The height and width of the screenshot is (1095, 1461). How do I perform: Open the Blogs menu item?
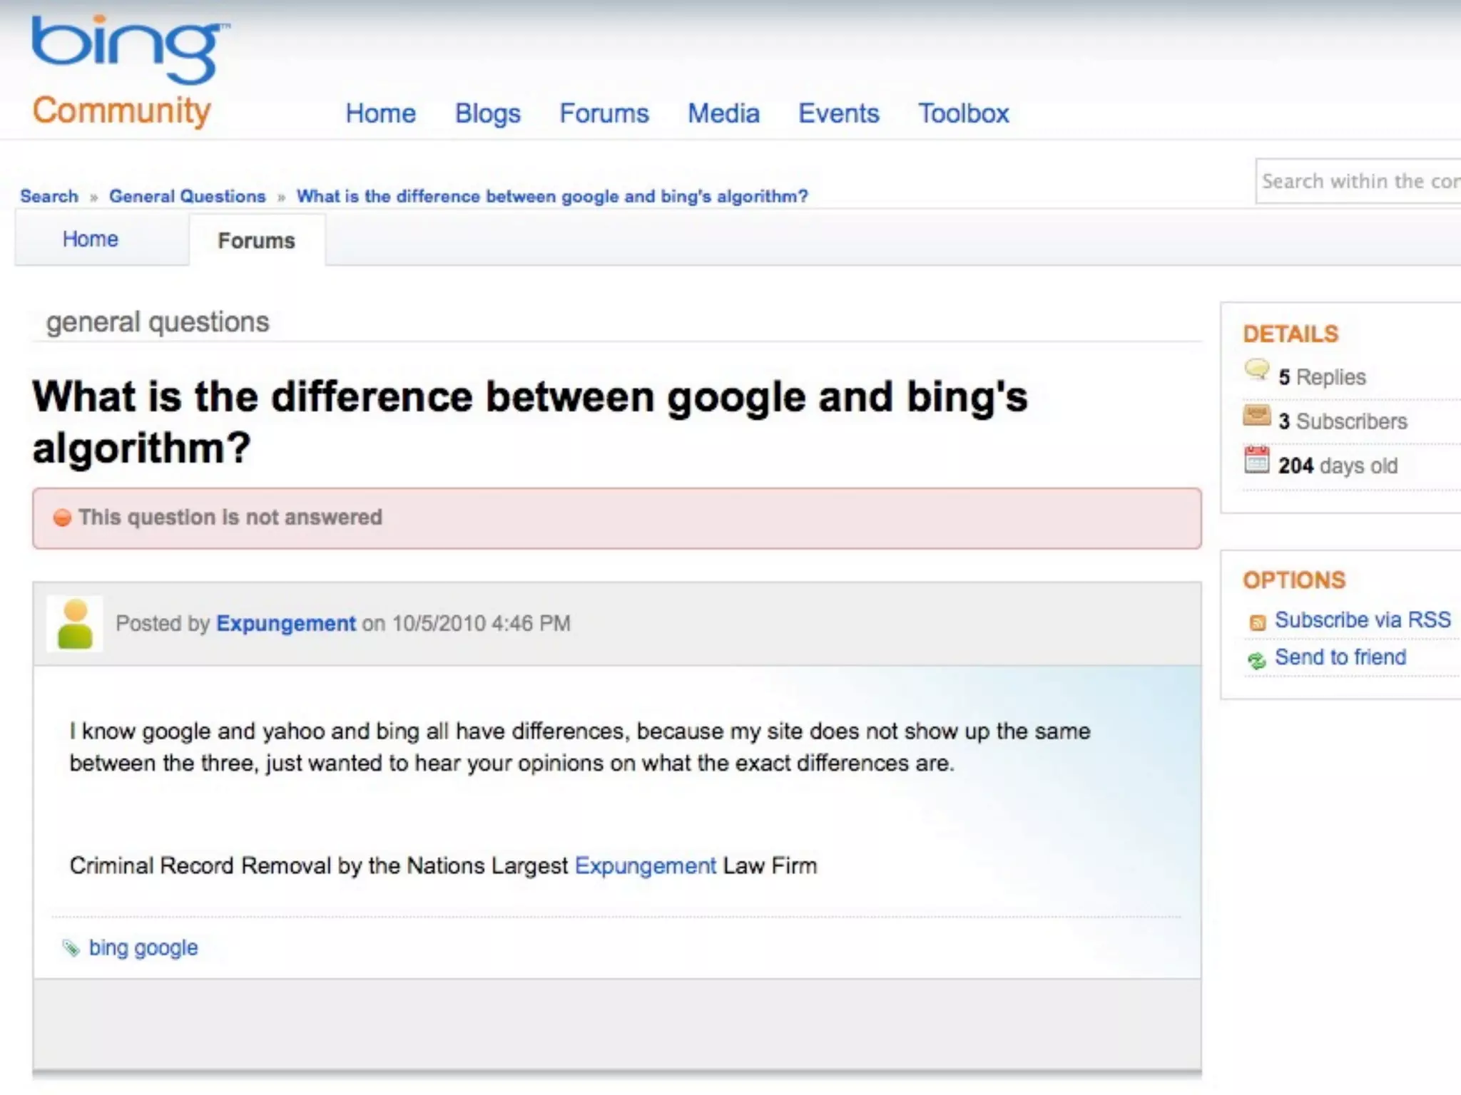point(488,114)
